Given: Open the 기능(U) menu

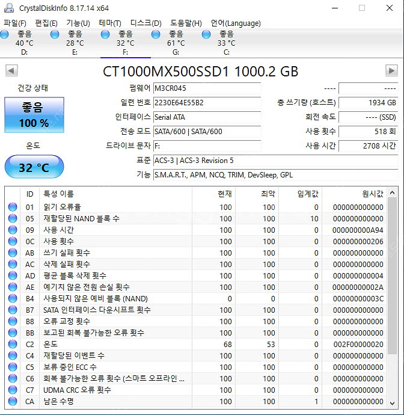Looking at the screenshot, I should click(78, 23).
